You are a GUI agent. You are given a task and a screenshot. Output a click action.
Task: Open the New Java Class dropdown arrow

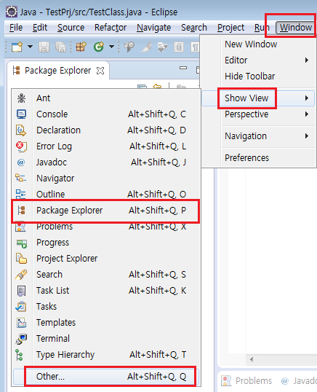(x=111, y=47)
